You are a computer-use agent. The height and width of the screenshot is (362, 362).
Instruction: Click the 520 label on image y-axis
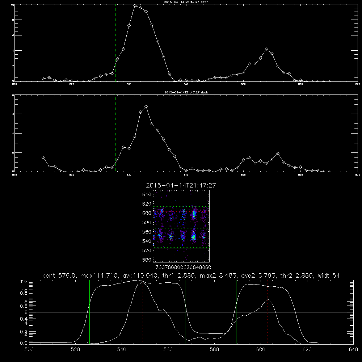pos(147,251)
